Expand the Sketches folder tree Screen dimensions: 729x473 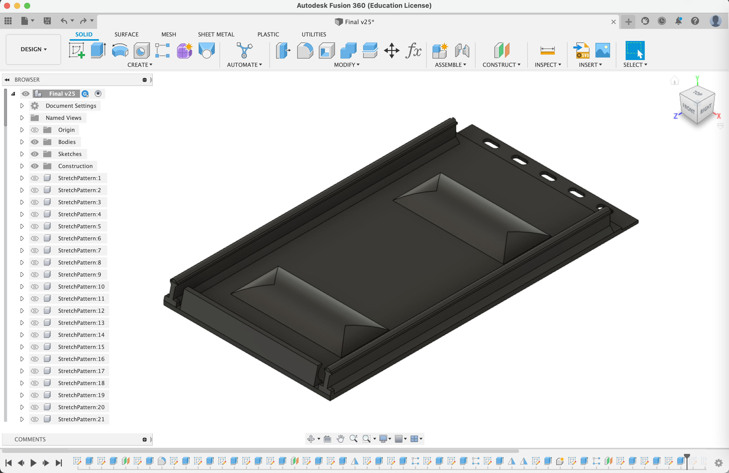(22, 154)
